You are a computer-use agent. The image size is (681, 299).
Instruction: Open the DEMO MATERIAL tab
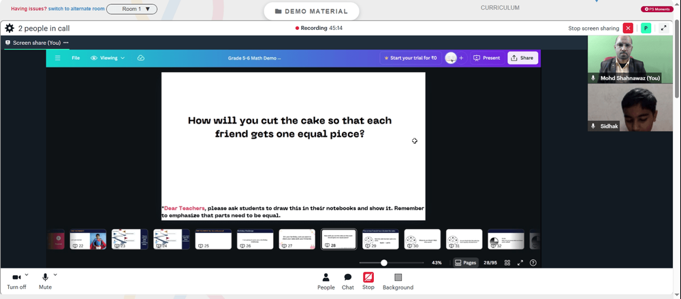(x=311, y=12)
